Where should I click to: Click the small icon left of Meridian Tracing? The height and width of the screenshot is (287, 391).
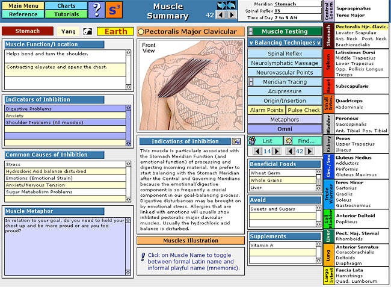(x=251, y=82)
